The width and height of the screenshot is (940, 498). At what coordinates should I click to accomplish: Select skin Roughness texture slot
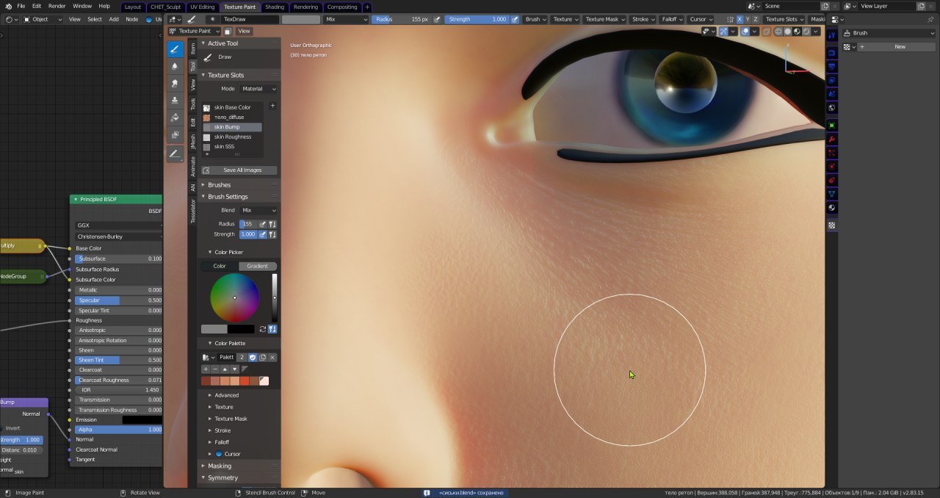point(232,137)
